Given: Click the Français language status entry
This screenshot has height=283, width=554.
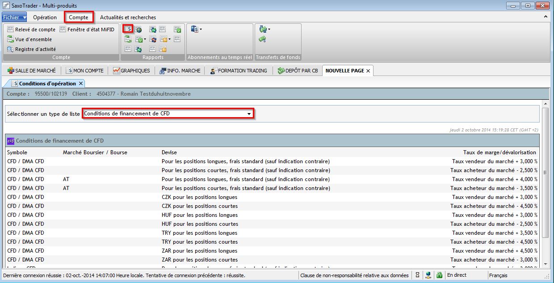Looking at the screenshot, I should (498, 275).
